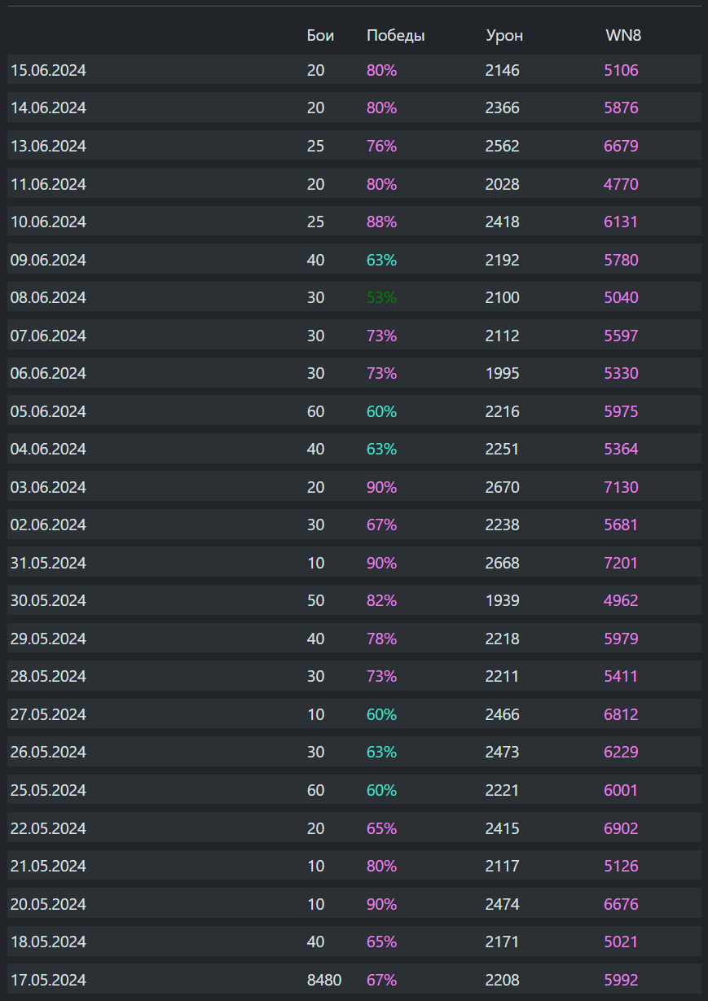Click WN8 value 7201
708x1001 pixels.
621,563
